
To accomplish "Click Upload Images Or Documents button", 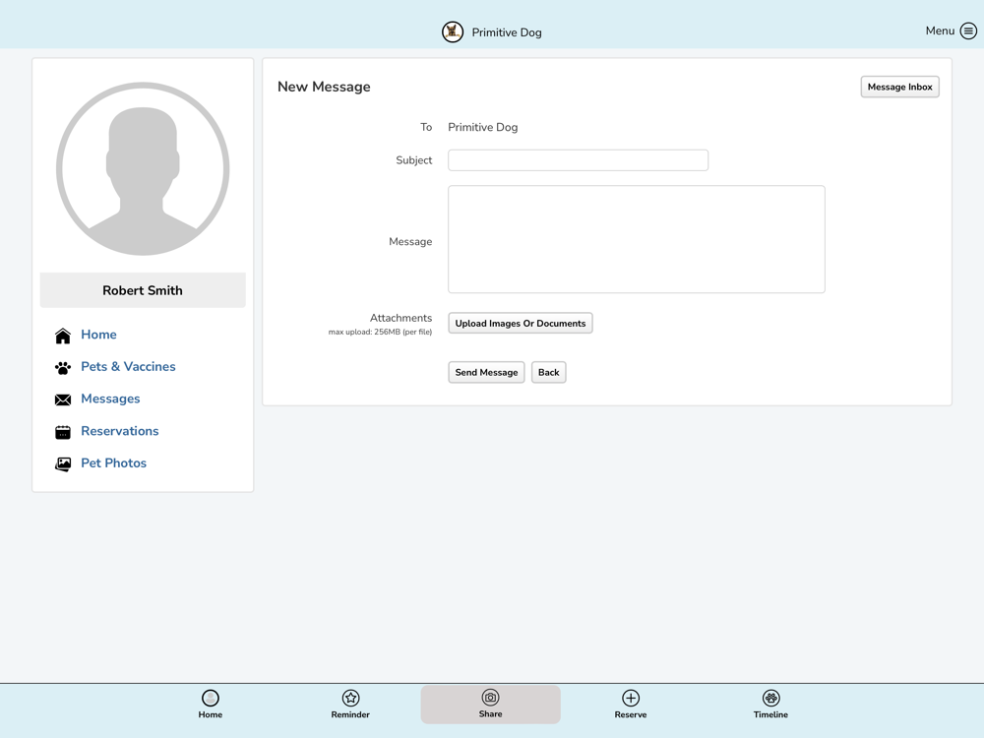I will coord(521,323).
